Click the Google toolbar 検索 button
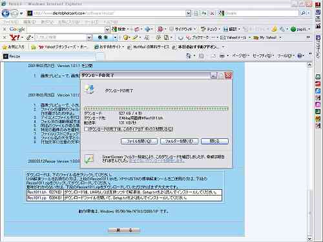Image resolution: width=323 pixels, height=242 pixels. coord(119,29)
